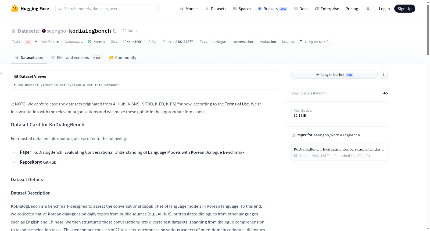Click the 'Dataset Details' heading
Screen dimensions: 430x231
(x=27, y=180)
